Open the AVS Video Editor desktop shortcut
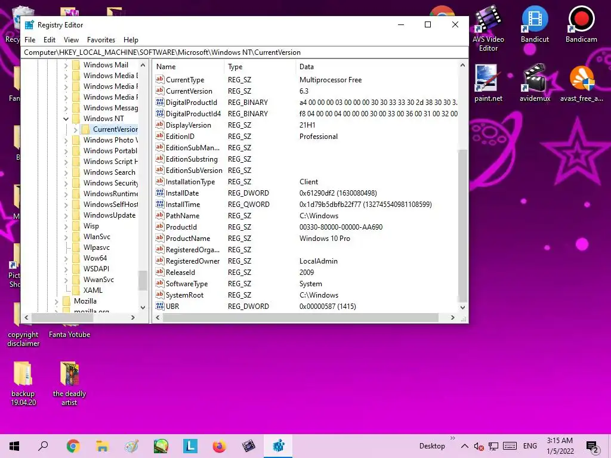 click(488, 29)
